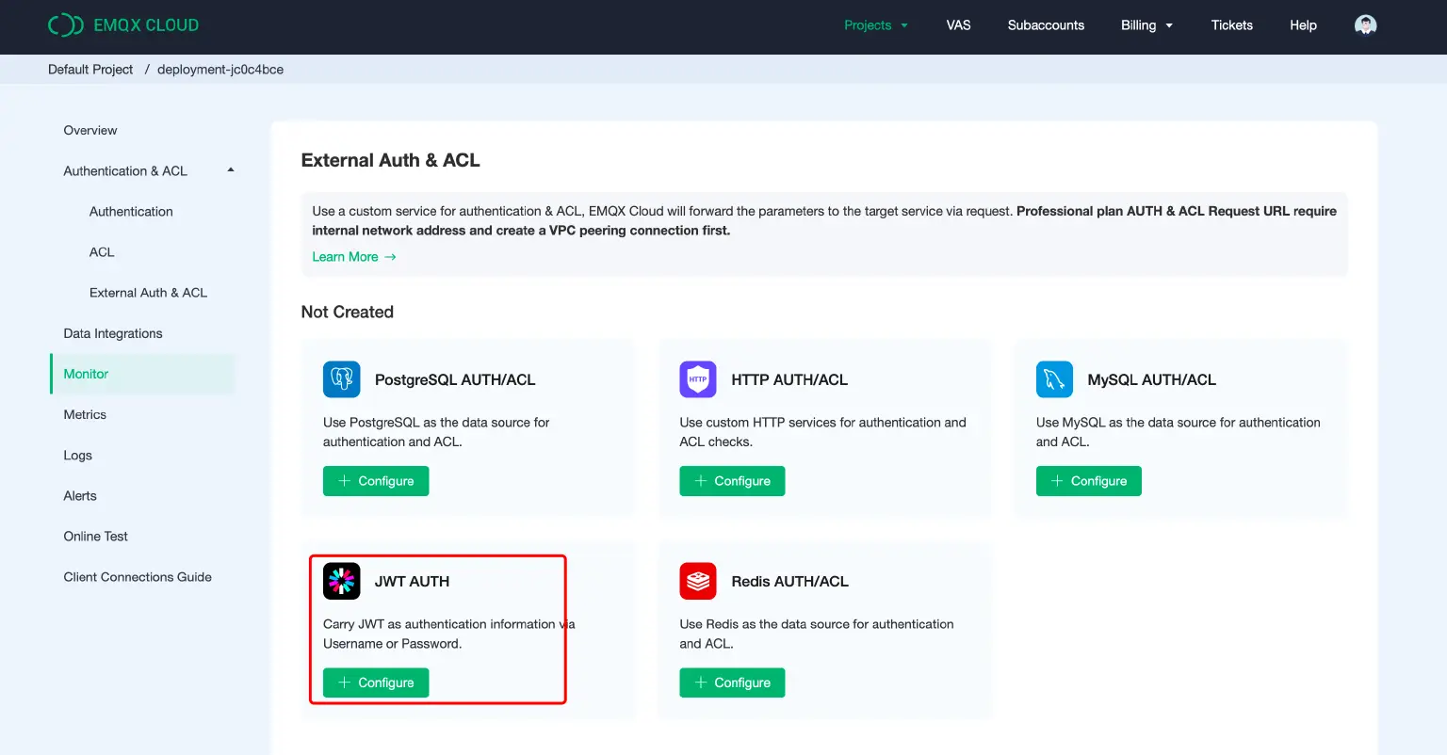This screenshot has width=1447, height=755.
Task: Click the MySQL AUTH/ACL dolphin icon
Action: pyautogui.click(x=1053, y=379)
